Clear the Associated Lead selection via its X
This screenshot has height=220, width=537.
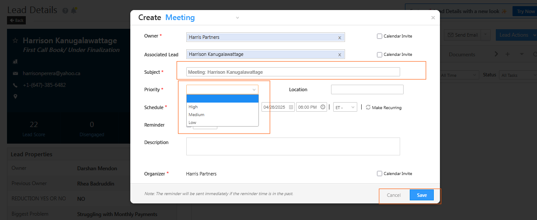[x=339, y=55]
